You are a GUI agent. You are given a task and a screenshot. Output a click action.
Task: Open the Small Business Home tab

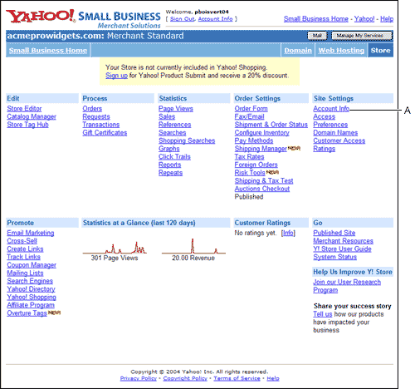tap(48, 51)
